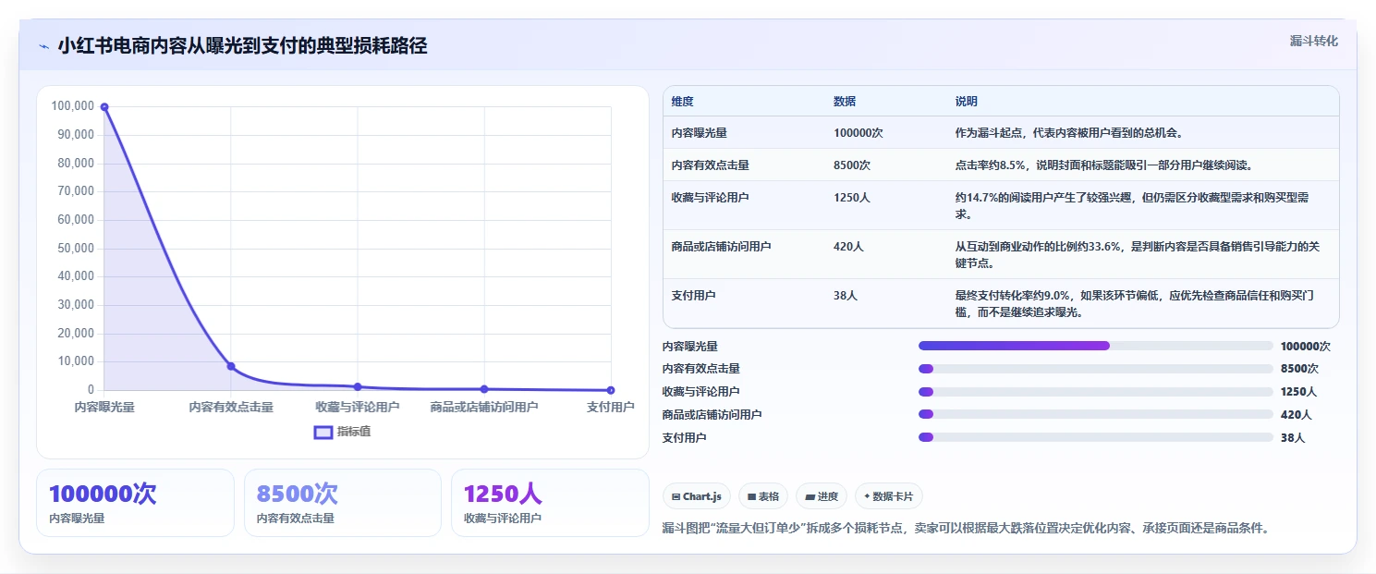1376x574 pixels.
Task: Click the description mentioning 点击率约8.5%
Action: [x=1103, y=165]
